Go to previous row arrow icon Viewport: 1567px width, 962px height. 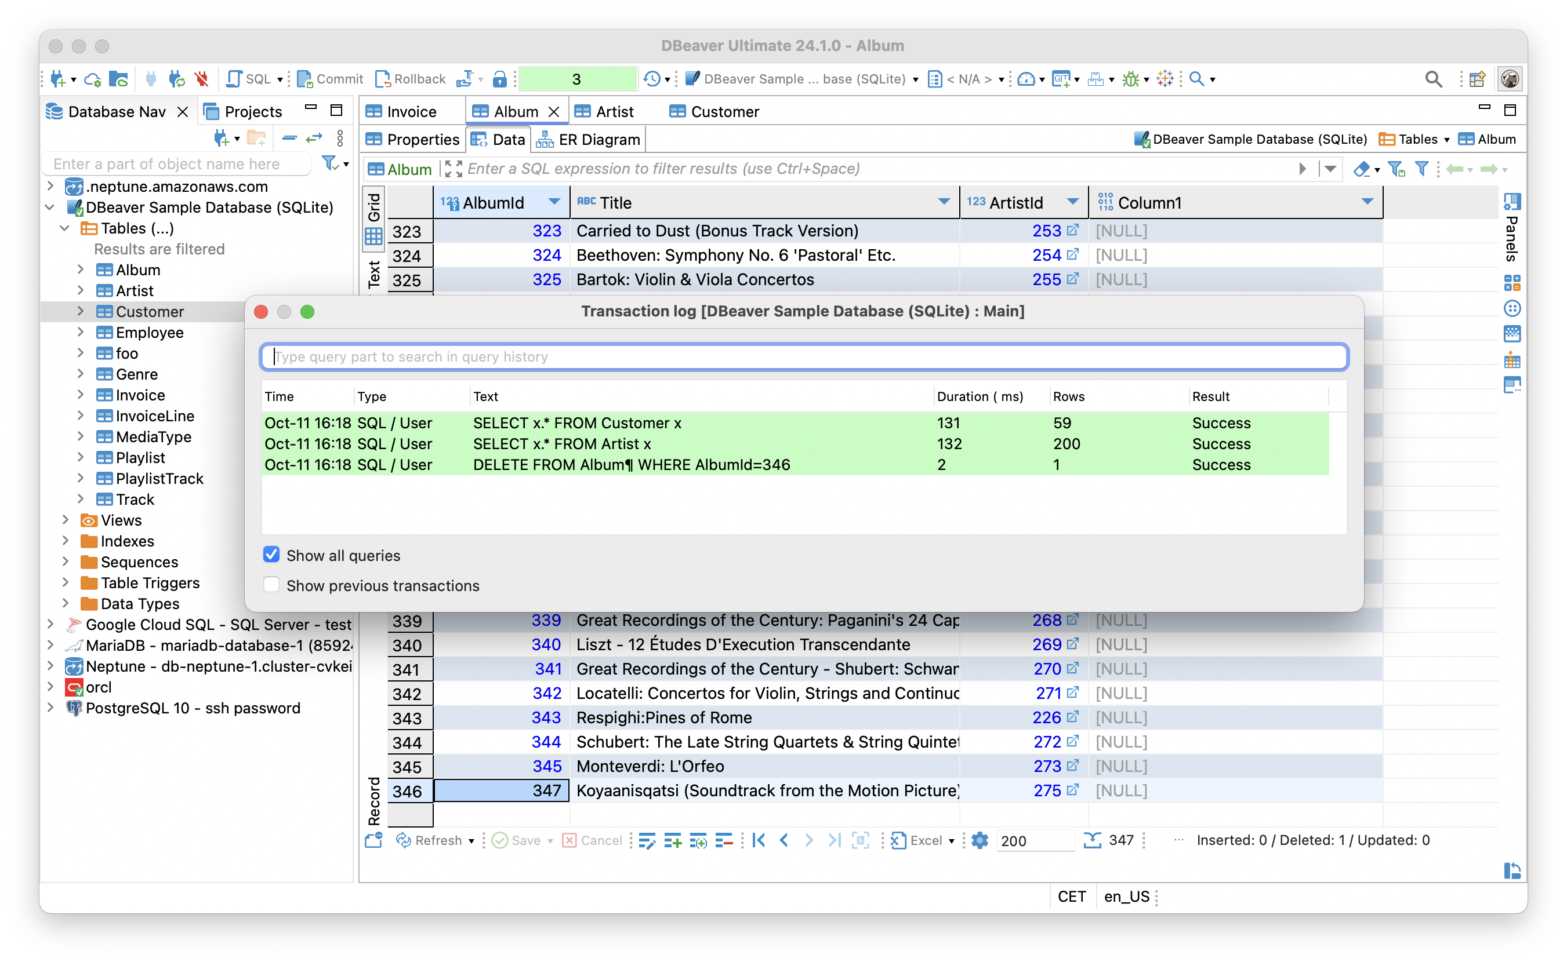tap(784, 840)
